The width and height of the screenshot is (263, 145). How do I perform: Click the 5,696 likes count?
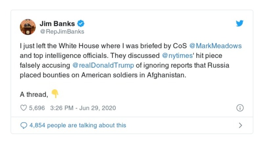point(37,108)
